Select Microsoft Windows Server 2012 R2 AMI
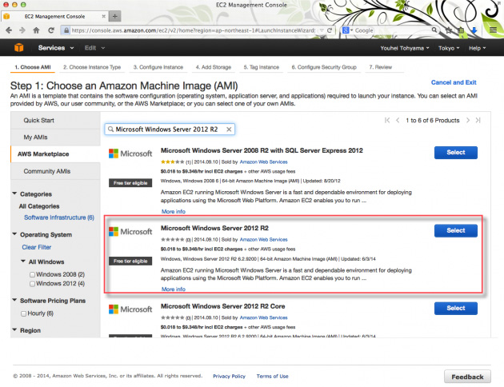Viewport: 504px width, 387px height. pyautogui.click(x=456, y=230)
